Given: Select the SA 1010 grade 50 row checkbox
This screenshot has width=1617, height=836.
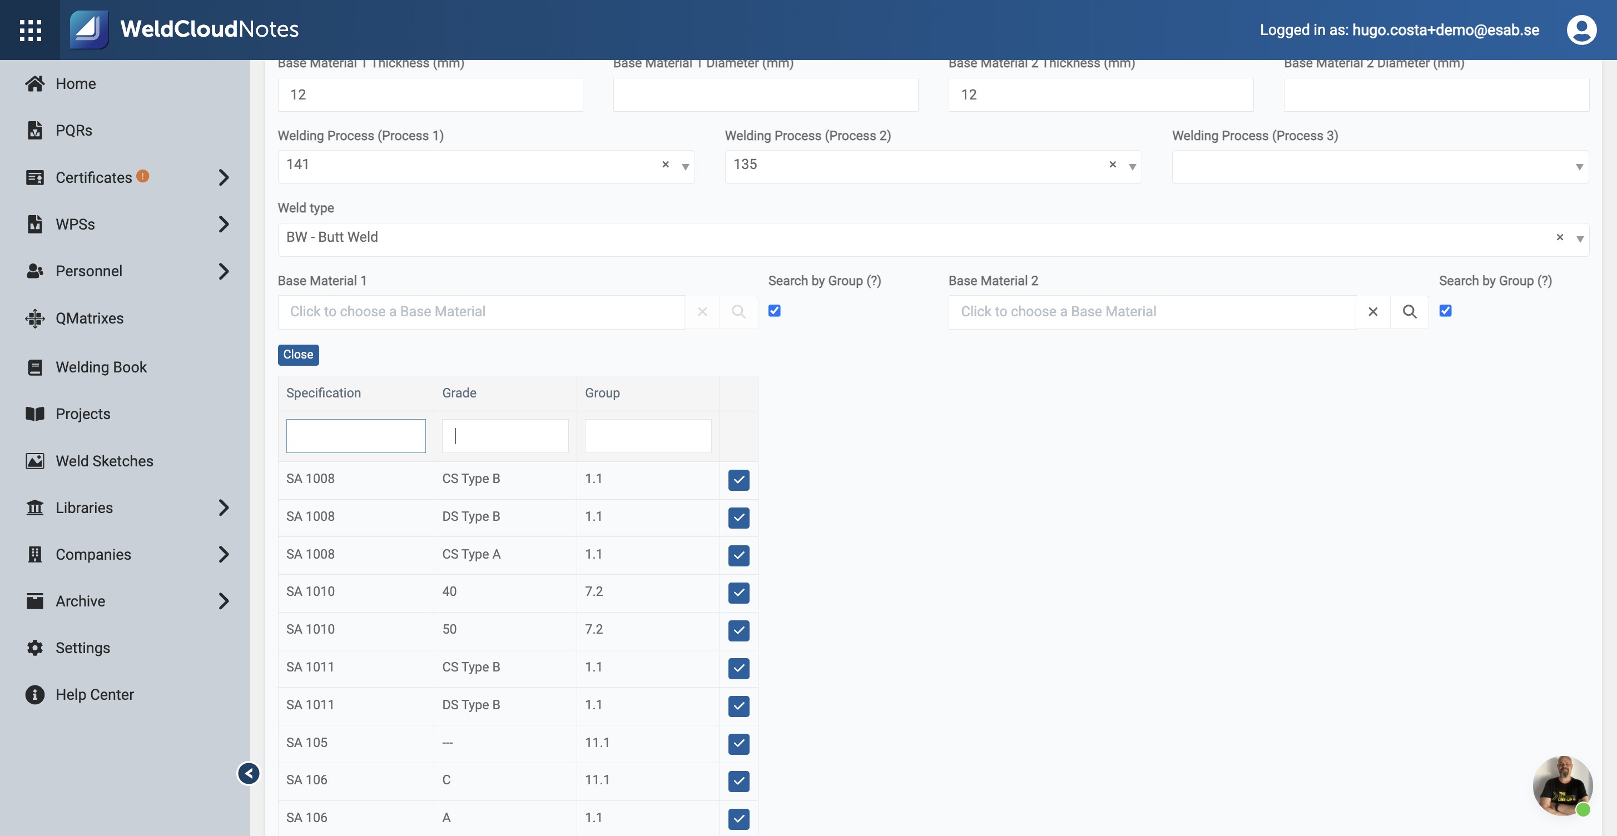Looking at the screenshot, I should click(x=739, y=630).
